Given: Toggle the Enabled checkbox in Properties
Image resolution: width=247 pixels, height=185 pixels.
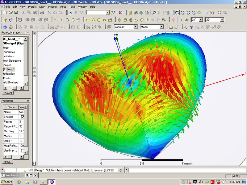Looking at the screenshot, I should [x=22, y=117].
